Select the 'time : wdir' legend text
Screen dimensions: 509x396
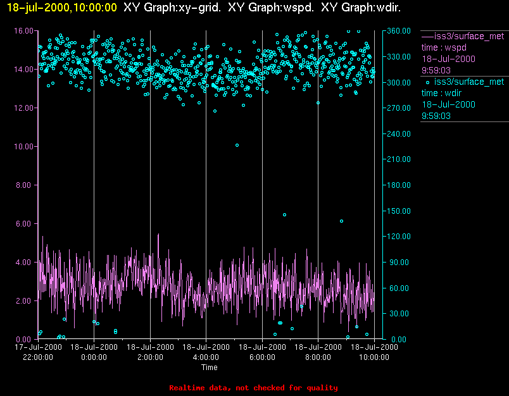(442, 93)
